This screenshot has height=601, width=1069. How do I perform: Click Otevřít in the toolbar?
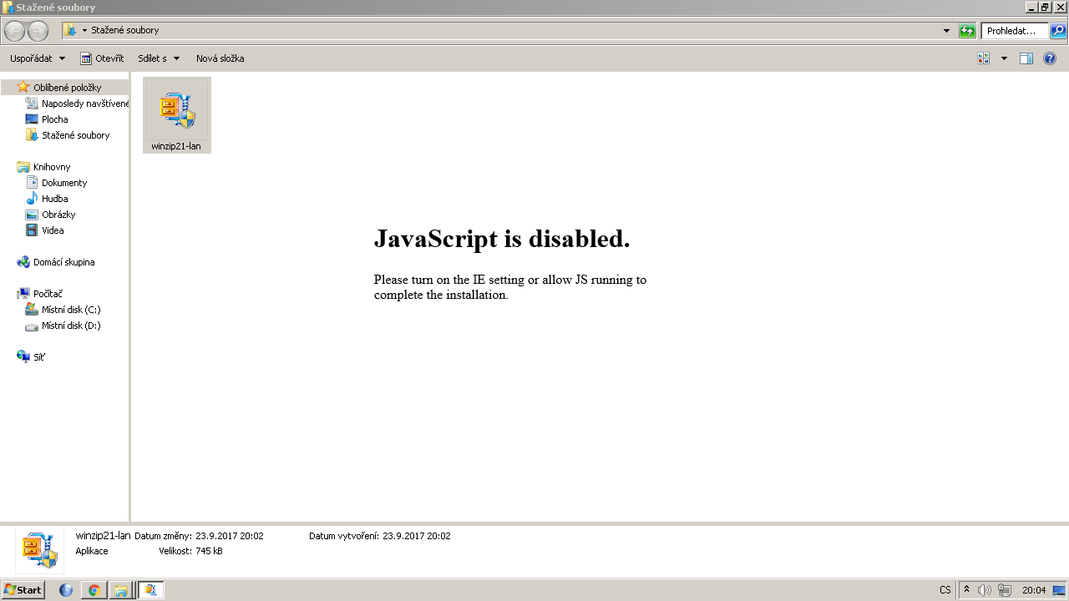[102, 58]
